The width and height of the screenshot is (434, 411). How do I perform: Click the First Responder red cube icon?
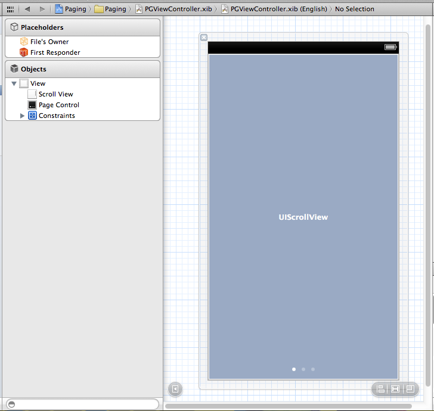point(24,52)
